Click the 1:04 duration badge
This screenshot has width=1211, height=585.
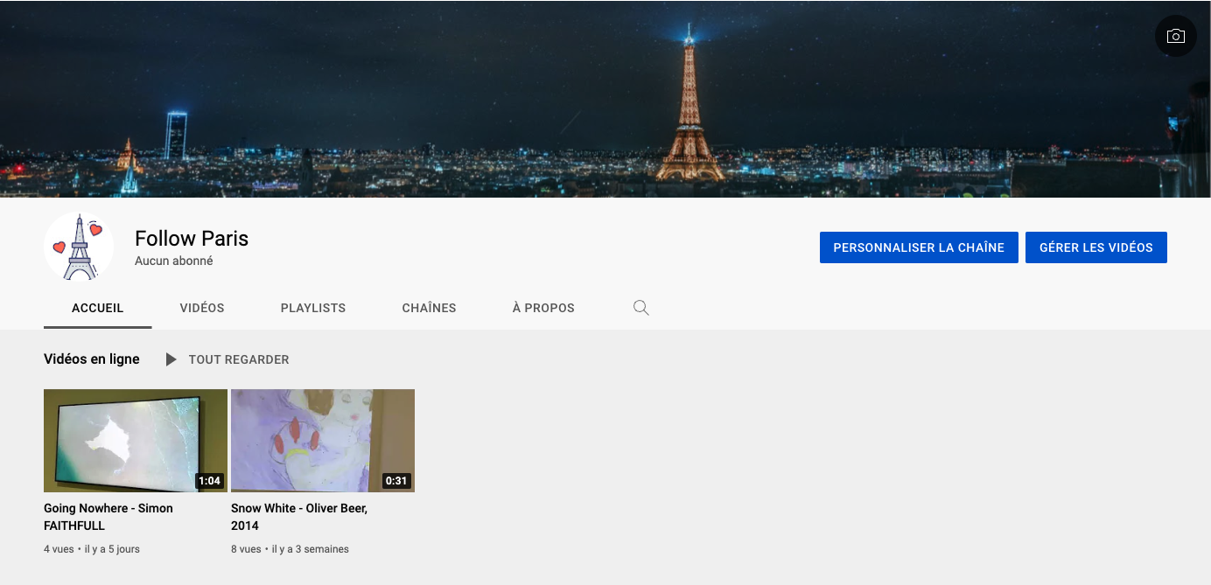(x=209, y=481)
